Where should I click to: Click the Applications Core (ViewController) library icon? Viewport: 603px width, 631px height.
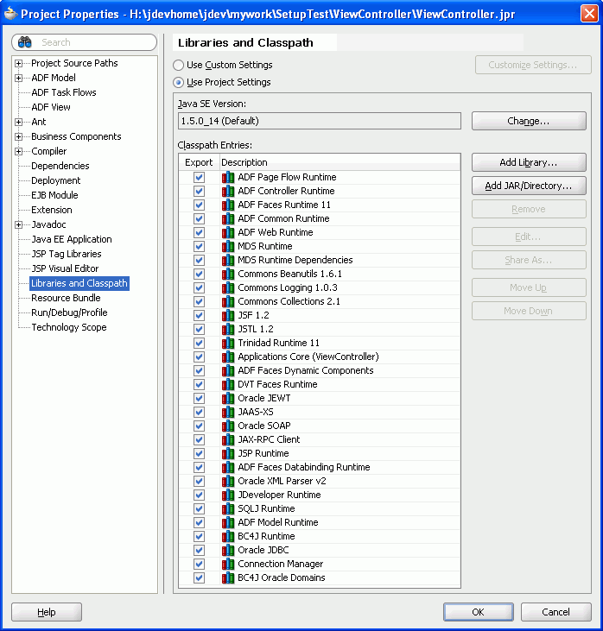pos(228,357)
